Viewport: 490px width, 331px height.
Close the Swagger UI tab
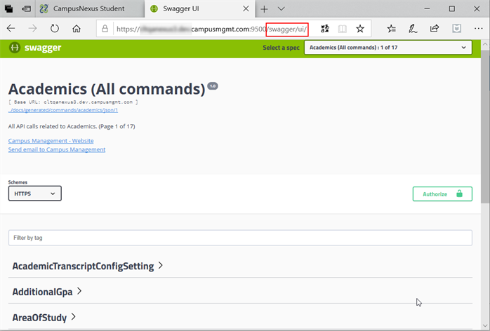point(246,8)
